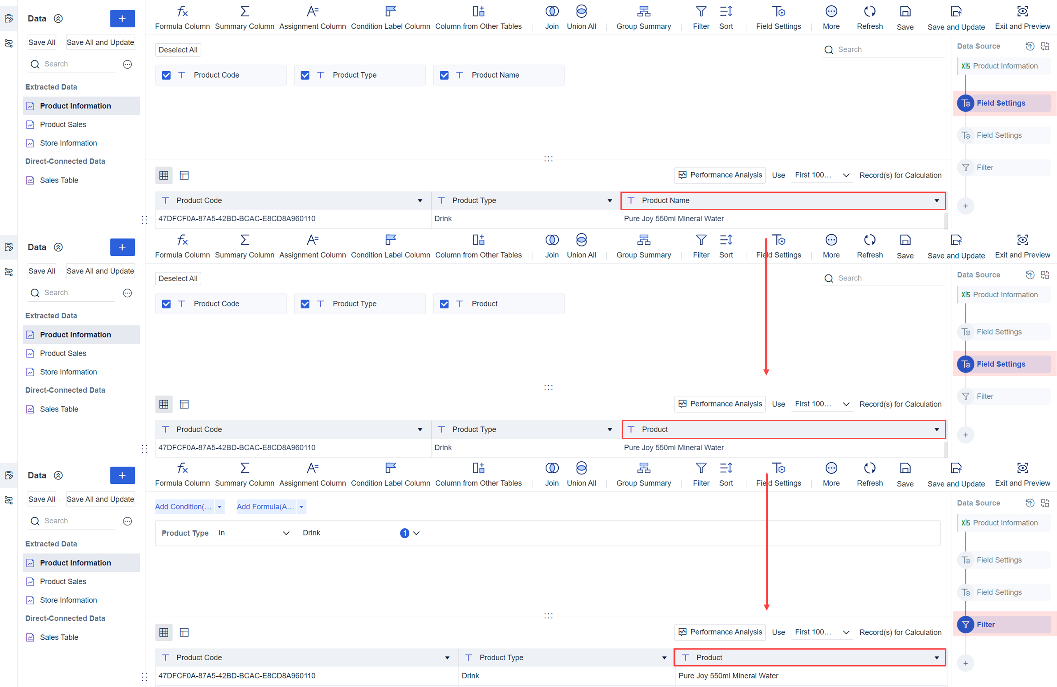This screenshot has height=687, width=1057.
Task: Uncheck Product Code checkbox in the top panel
Action: 166,76
